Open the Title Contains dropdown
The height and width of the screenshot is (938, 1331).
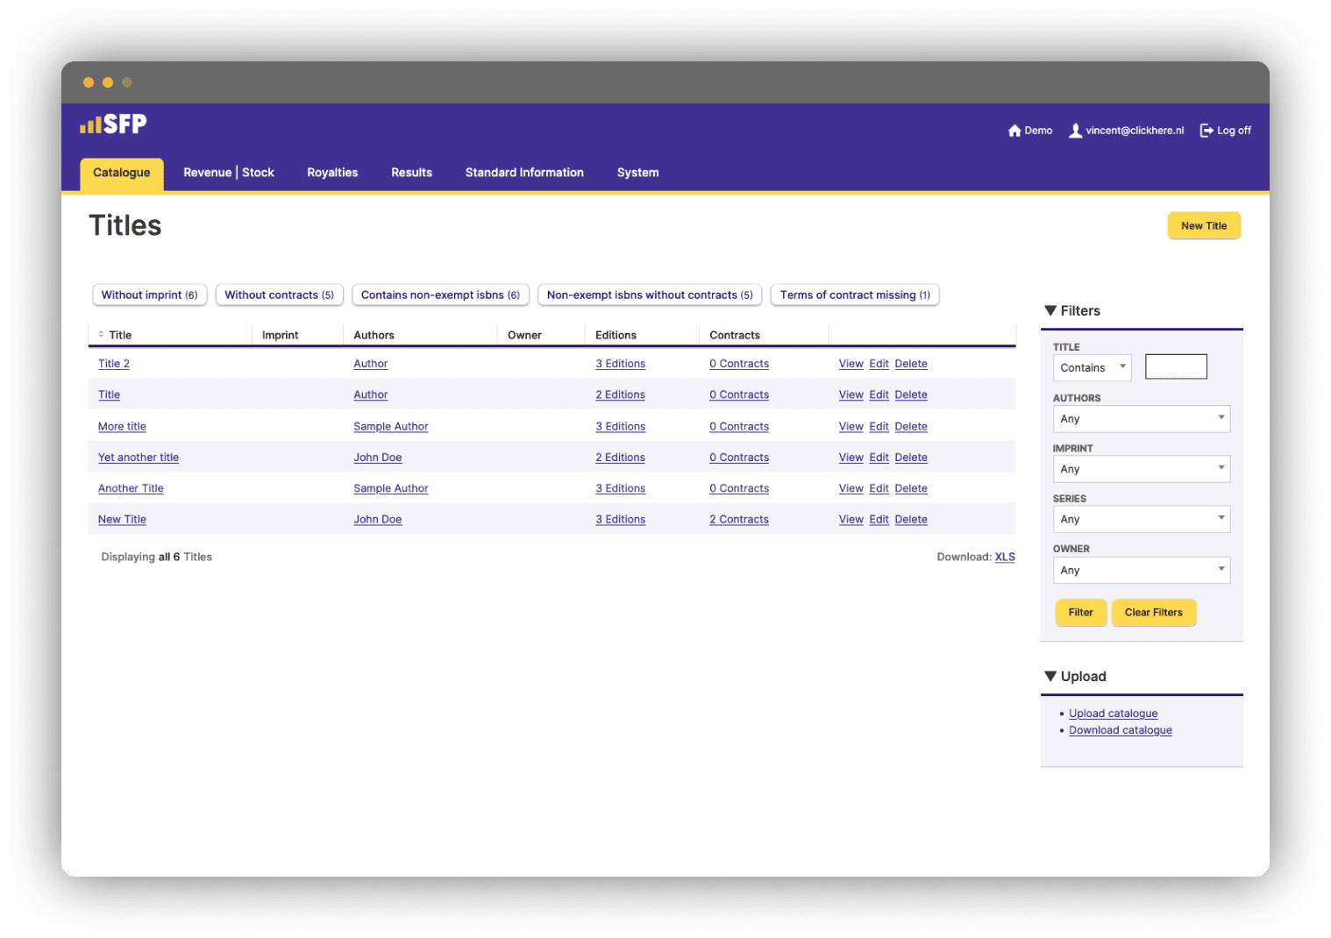[1092, 367]
